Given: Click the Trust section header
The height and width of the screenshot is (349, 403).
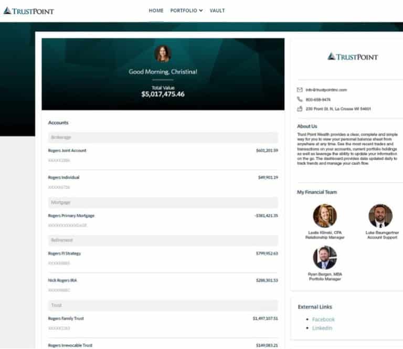Looking at the screenshot, I should (163, 305).
